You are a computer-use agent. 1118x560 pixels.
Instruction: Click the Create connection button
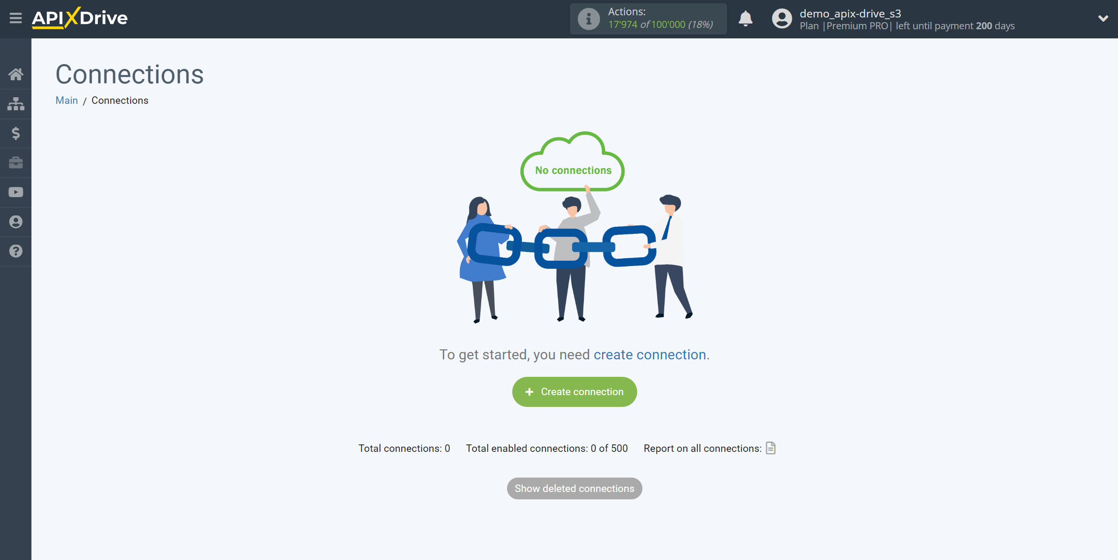click(x=574, y=391)
